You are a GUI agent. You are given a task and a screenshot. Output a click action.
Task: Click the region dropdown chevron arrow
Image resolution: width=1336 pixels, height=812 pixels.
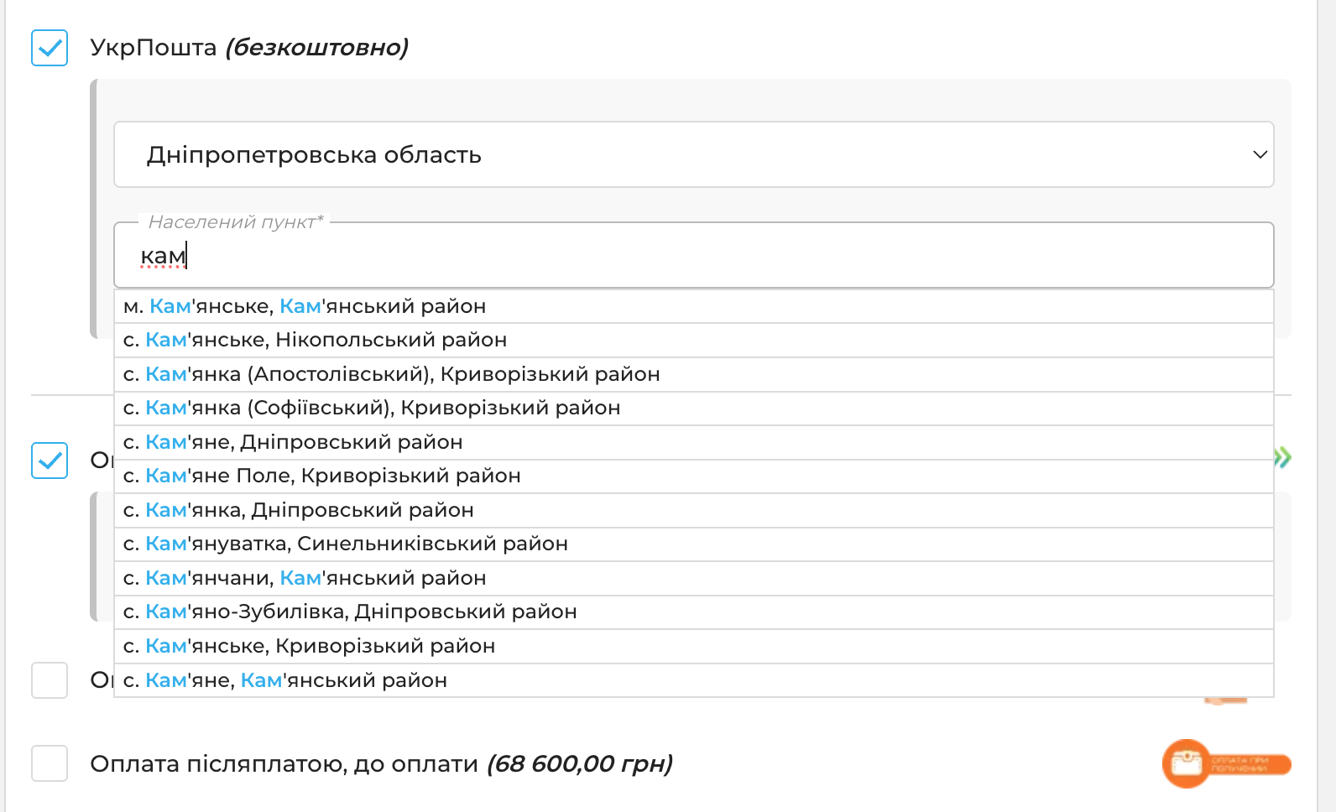(1260, 154)
